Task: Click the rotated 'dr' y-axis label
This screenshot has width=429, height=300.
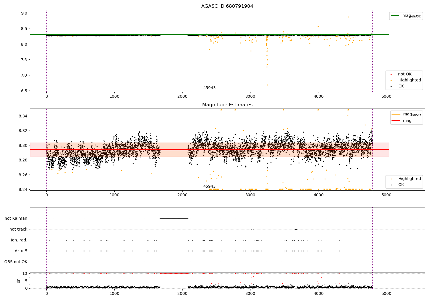Action: (19, 281)
